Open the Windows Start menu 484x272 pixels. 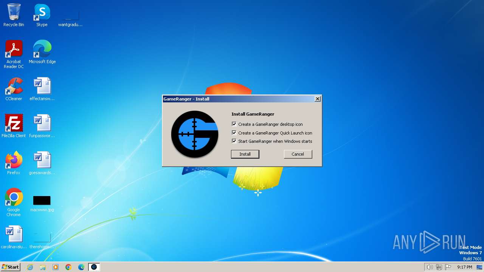10,267
